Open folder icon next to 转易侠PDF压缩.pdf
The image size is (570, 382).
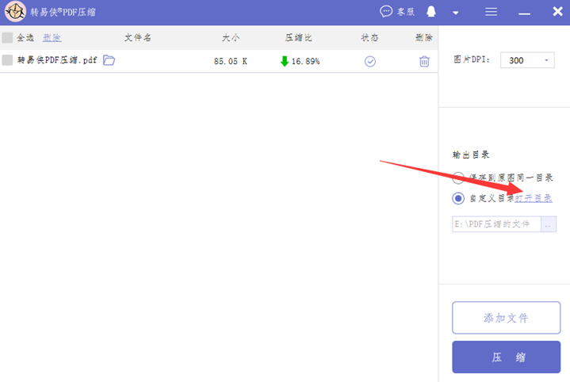tap(109, 60)
